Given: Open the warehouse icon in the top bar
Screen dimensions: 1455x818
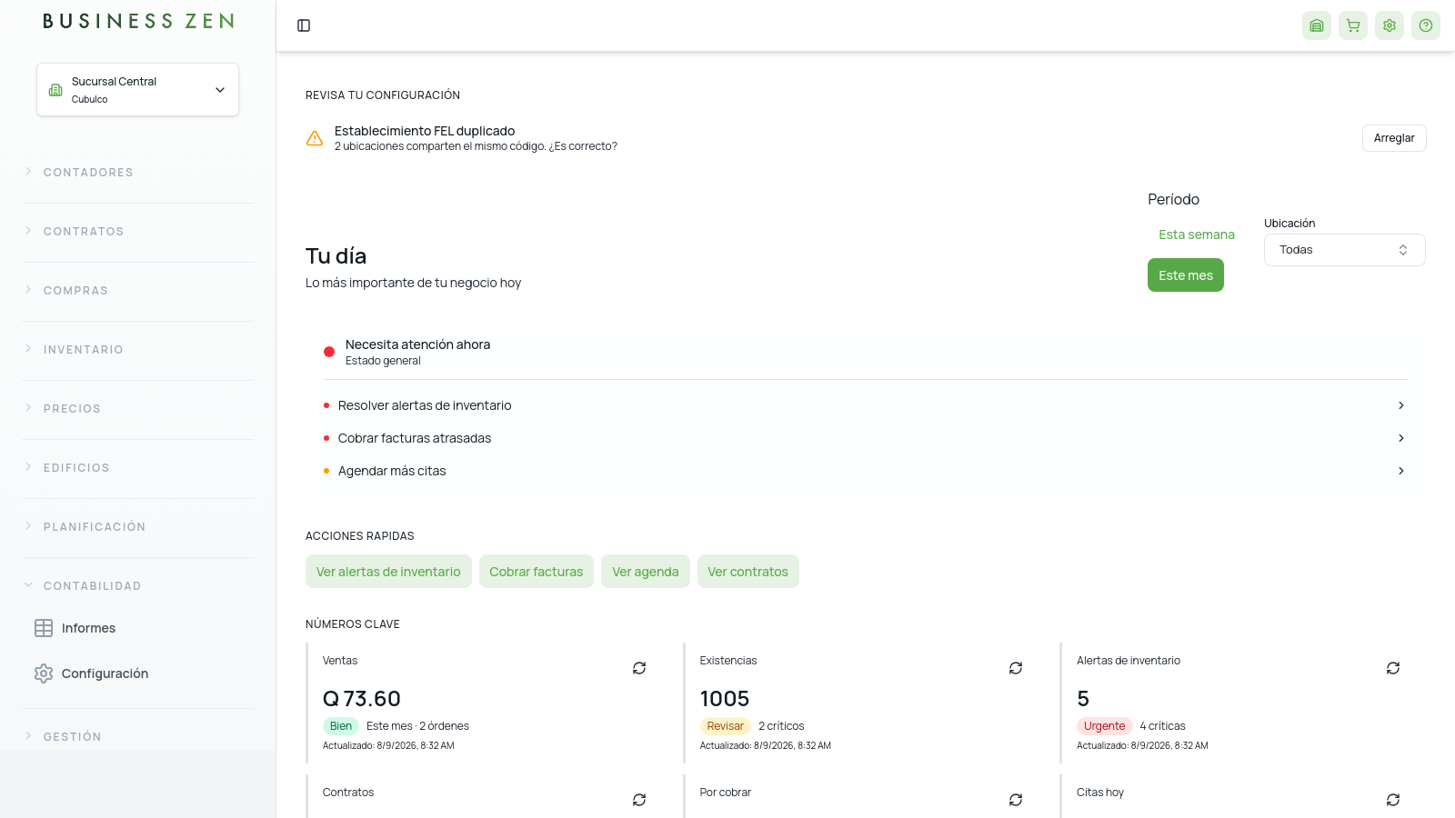Looking at the screenshot, I should 1317,25.
